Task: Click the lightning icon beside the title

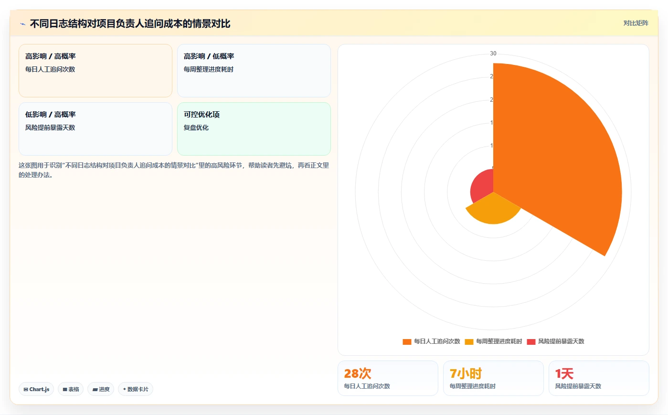Action: click(22, 24)
